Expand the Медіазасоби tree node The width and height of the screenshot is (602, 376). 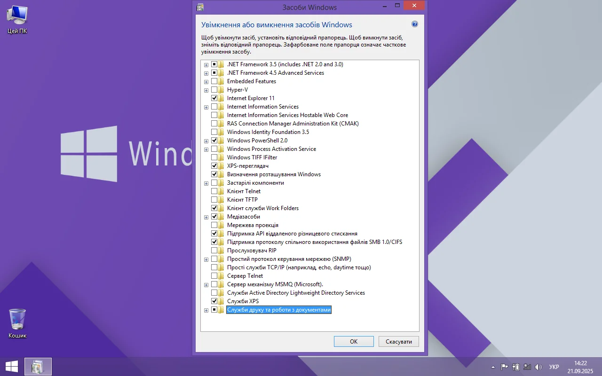pos(206,217)
